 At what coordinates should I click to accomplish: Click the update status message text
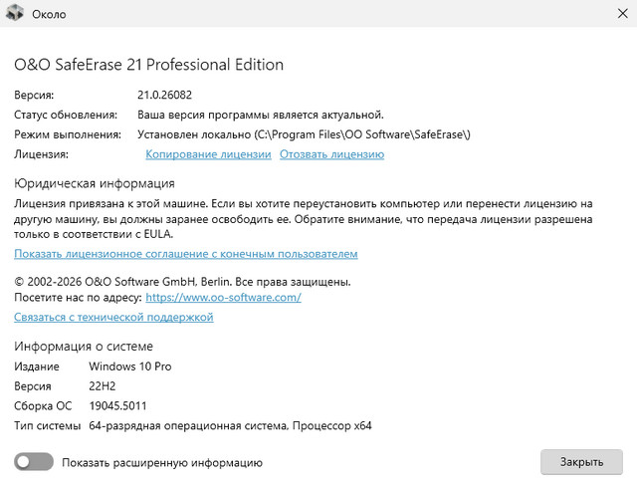[261, 115]
